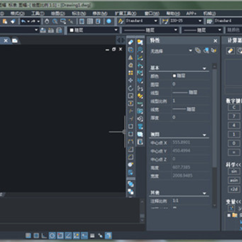
Task: Collapse the 基本 section in Properties
Action: point(204,69)
